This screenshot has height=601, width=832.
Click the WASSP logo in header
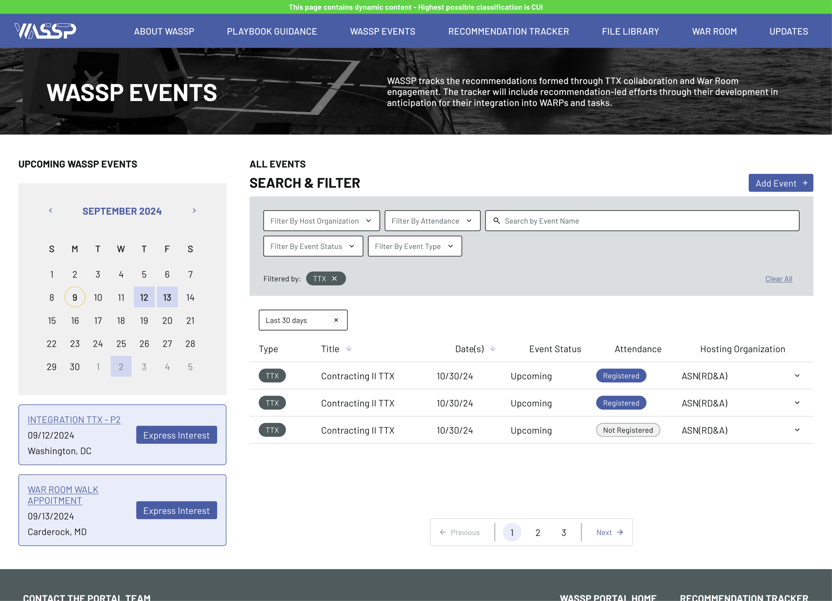click(45, 31)
